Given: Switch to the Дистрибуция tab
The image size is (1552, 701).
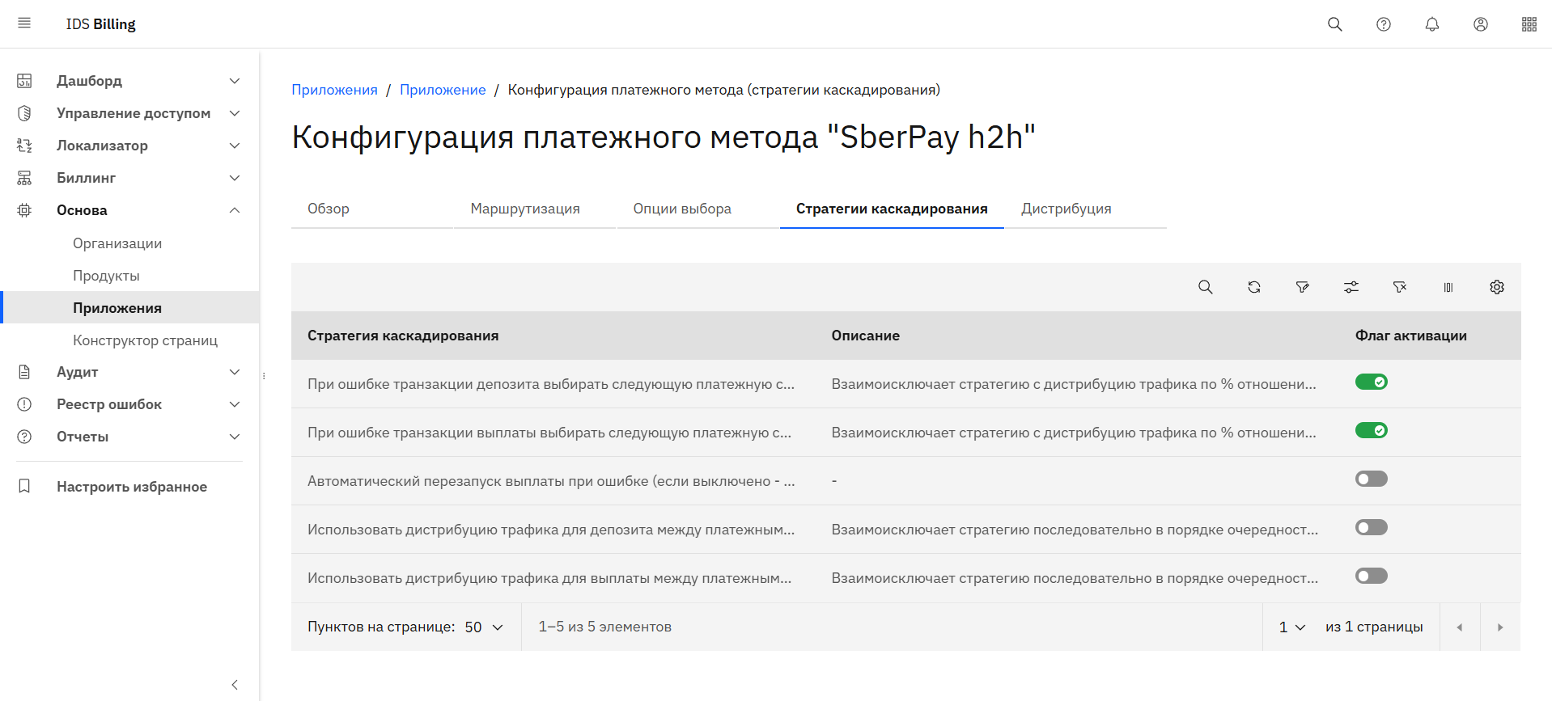Looking at the screenshot, I should (1066, 209).
